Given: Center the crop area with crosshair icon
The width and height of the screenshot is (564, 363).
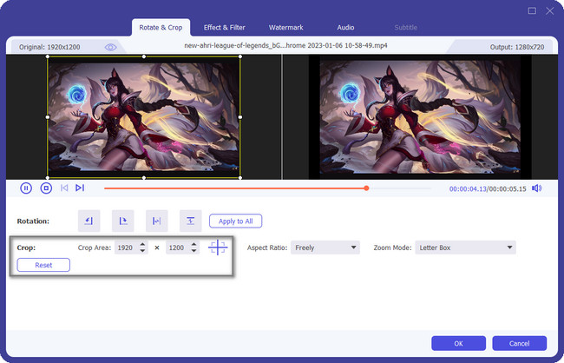Looking at the screenshot, I should 218,247.
